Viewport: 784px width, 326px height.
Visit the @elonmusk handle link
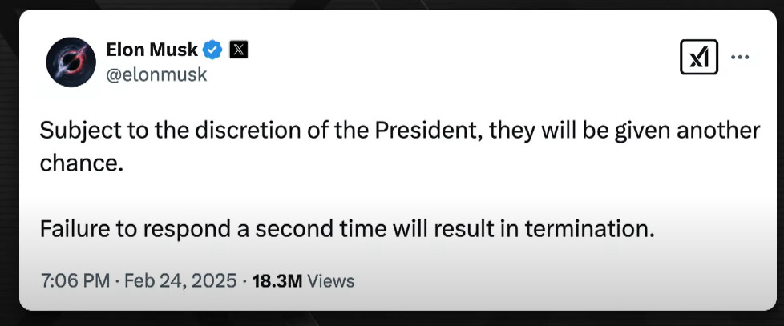[156, 74]
